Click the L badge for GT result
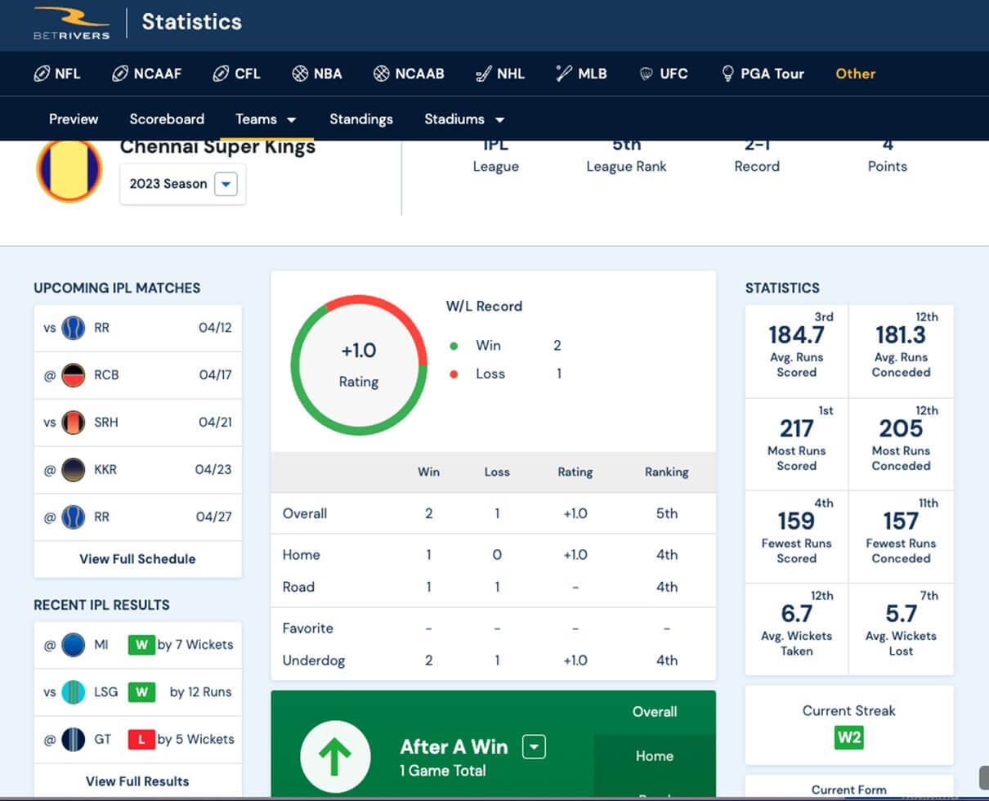 click(x=141, y=739)
